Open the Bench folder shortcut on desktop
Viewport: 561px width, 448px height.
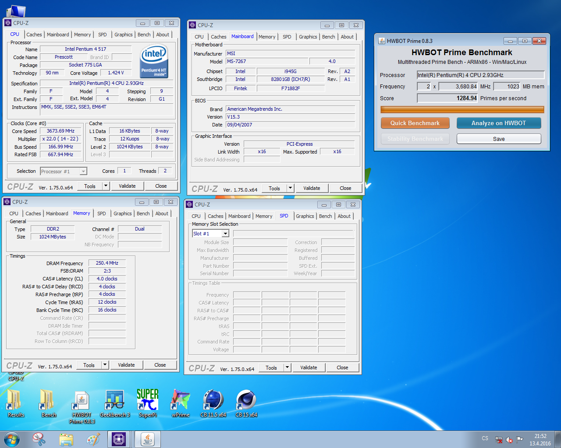click(x=49, y=403)
